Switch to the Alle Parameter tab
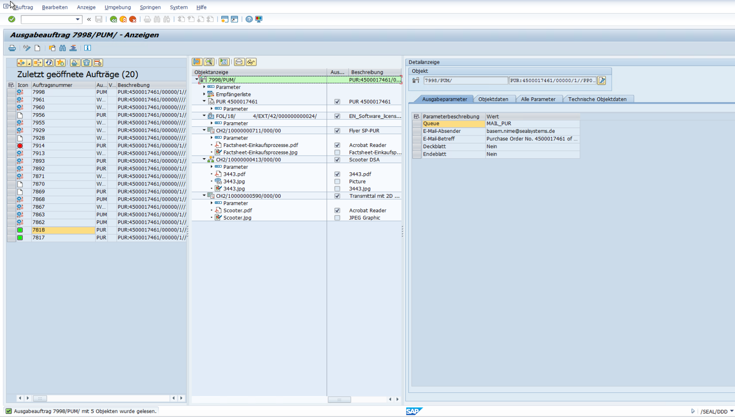The width and height of the screenshot is (735, 417). click(x=538, y=99)
